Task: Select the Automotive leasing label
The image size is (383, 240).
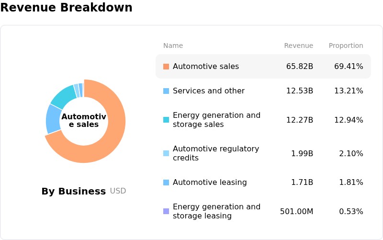Action: click(x=210, y=183)
